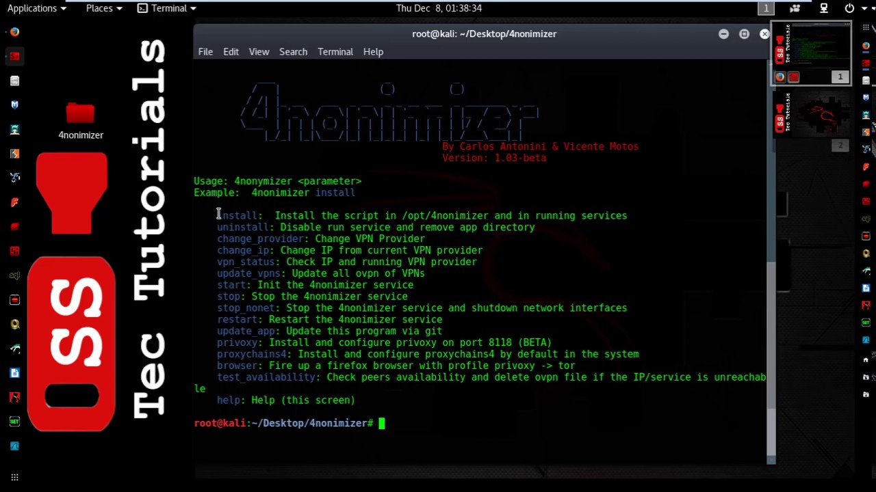This screenshot has width=876, height=492.
Task: Launch Firefox from the right-side dock
Action: pyautogui.click(x=866, y=46)
